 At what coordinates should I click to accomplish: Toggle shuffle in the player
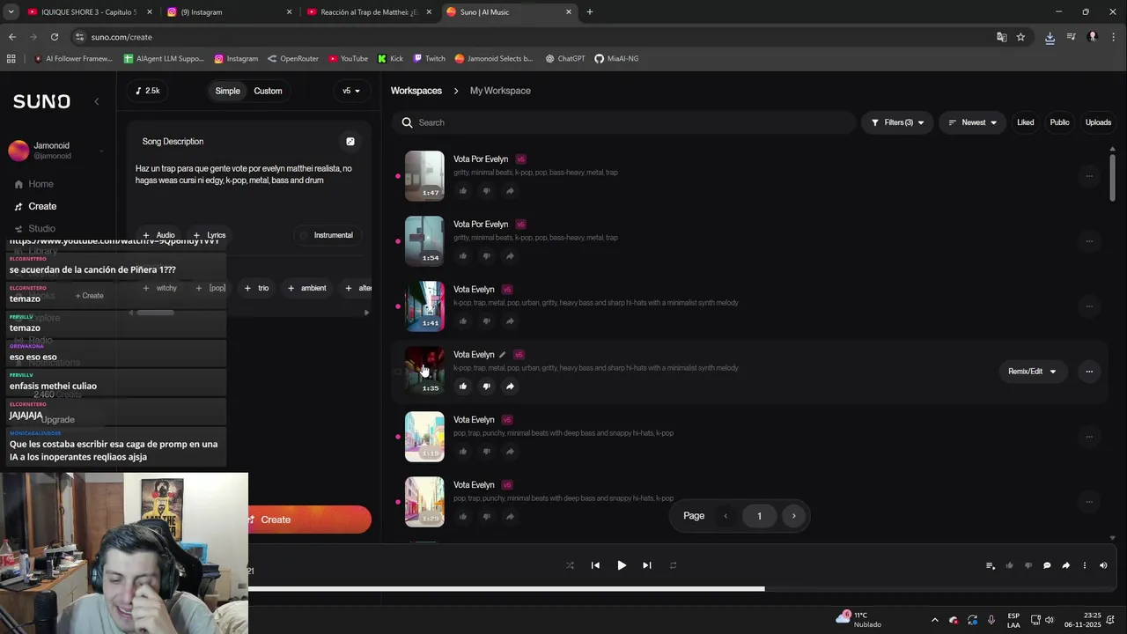[570, 565]
